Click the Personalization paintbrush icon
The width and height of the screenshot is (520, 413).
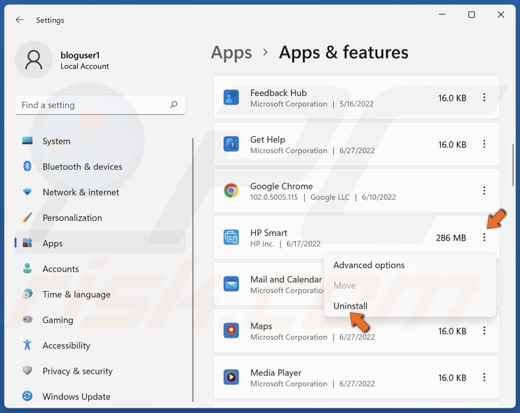[27, 218]
